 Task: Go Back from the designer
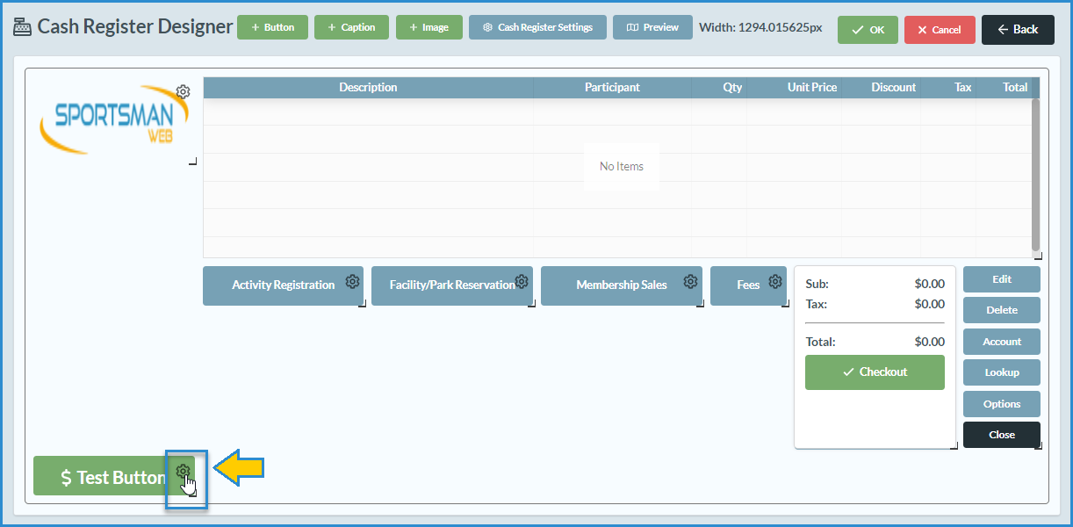1018,30
